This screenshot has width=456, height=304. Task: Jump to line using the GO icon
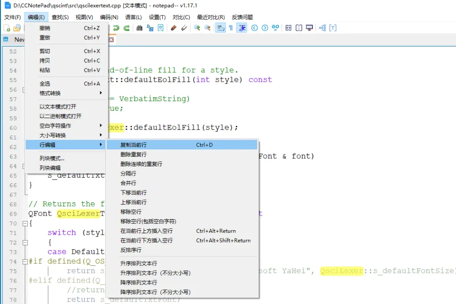(x=275, y=28)
